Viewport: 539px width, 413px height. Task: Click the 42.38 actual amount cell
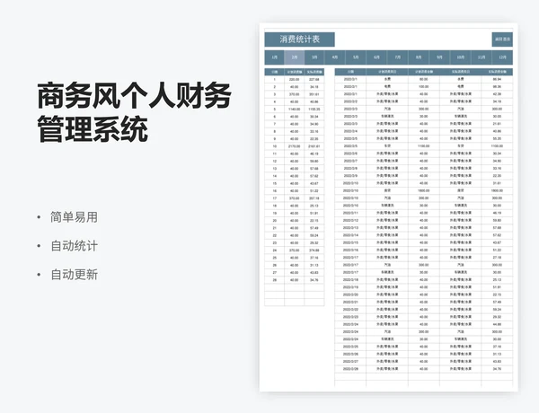tap(497, 93)
